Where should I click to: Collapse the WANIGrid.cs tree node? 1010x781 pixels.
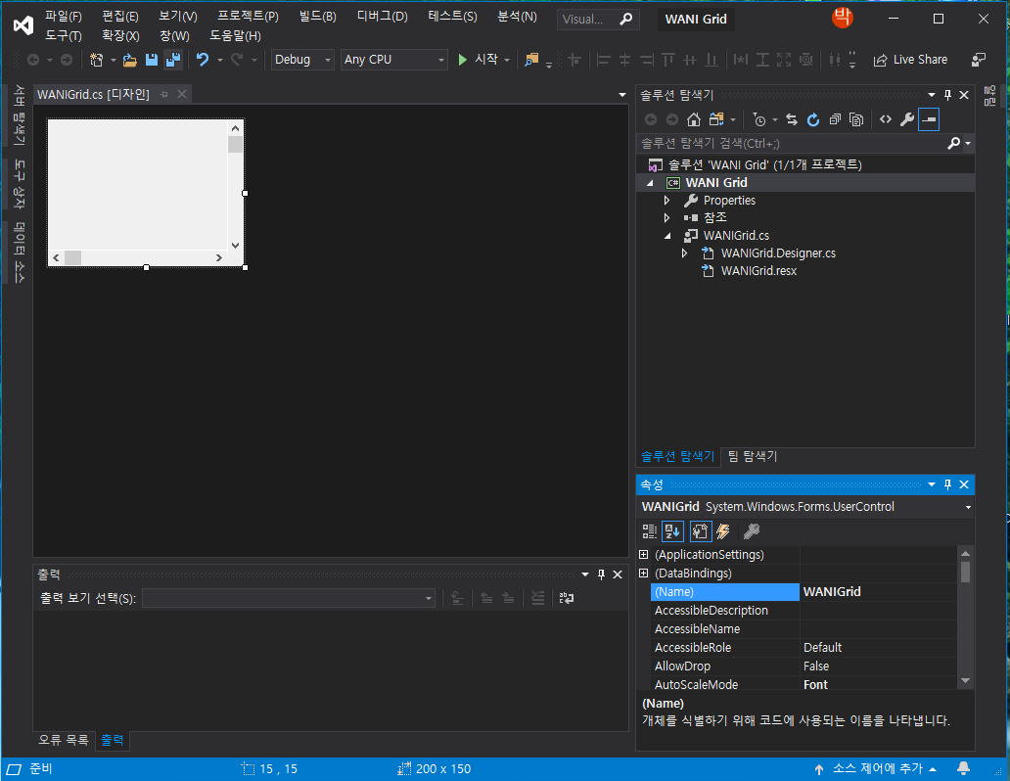click(x=667, y=236)
